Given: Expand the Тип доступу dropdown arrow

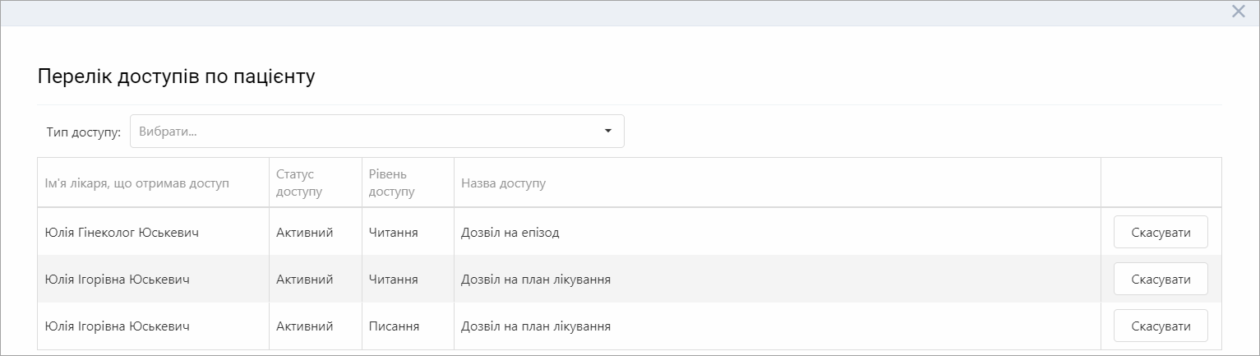Looking at the screenshot, I should (608, 131).
